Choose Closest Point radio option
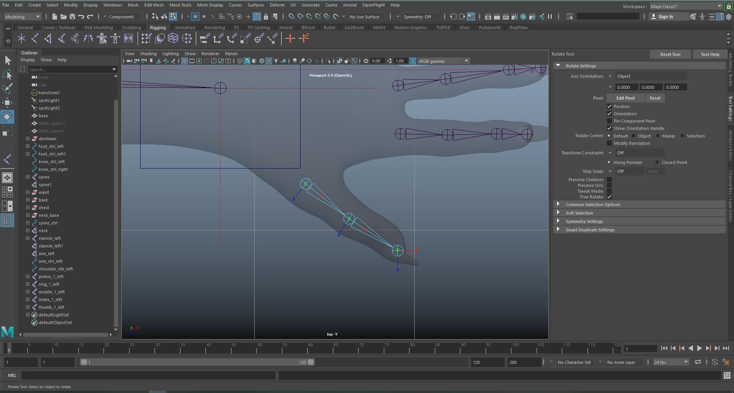 click(x=657, y=162)
